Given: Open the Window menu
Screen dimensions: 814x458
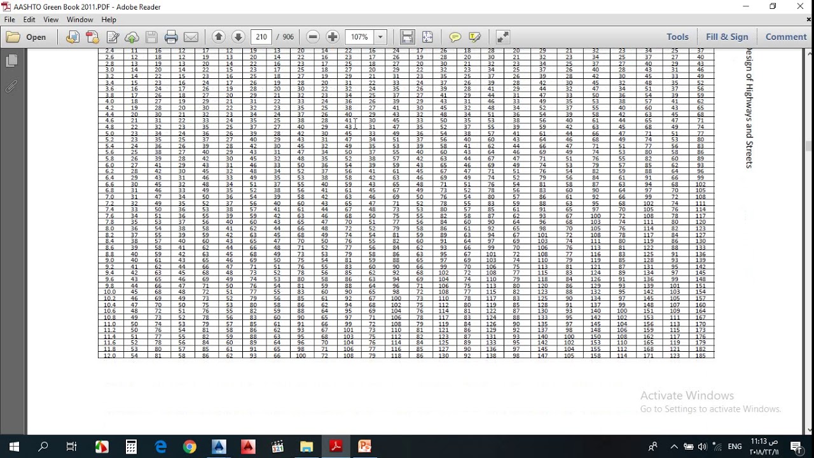Looking at the screenshot, I should (x=79, y=20).
